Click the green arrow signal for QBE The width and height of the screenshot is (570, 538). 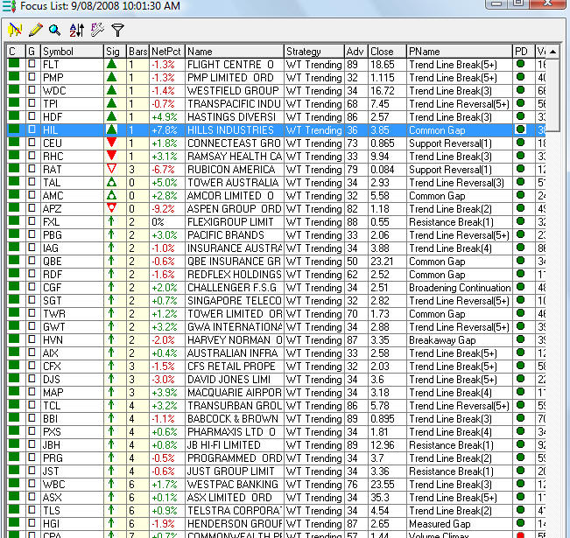pyautogui.click(x=111, y=261)
